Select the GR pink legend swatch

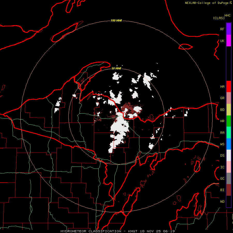pos(229,98)
